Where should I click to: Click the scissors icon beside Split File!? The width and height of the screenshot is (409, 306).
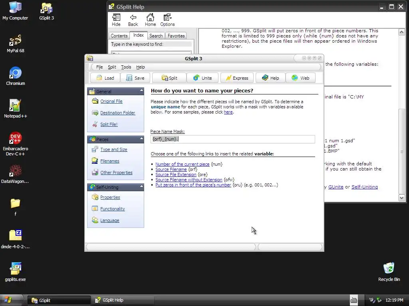(x=95, y=124)
